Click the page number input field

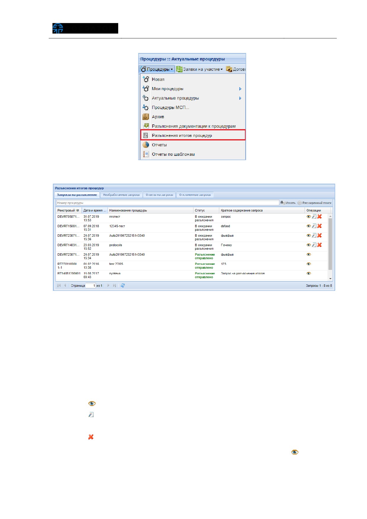[x=91, y=286]
